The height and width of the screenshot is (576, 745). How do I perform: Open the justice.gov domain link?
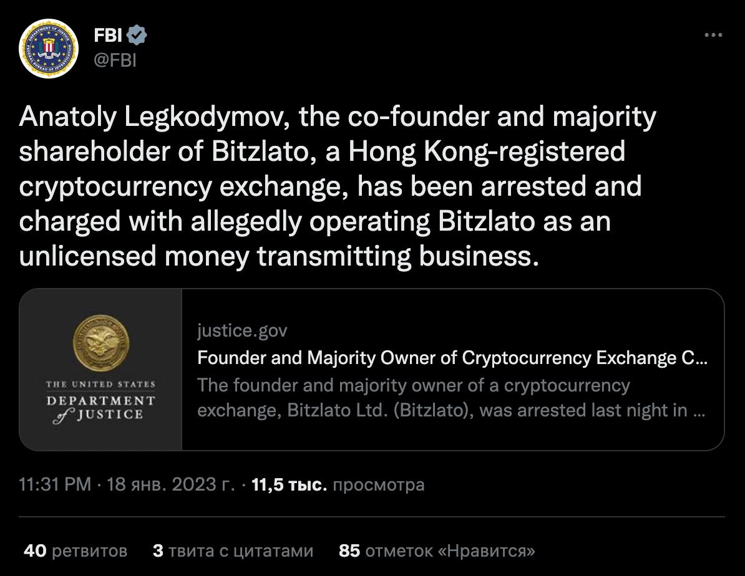[242, 331]
